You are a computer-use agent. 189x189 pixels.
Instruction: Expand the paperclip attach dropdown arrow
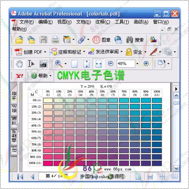coord(88,39)
